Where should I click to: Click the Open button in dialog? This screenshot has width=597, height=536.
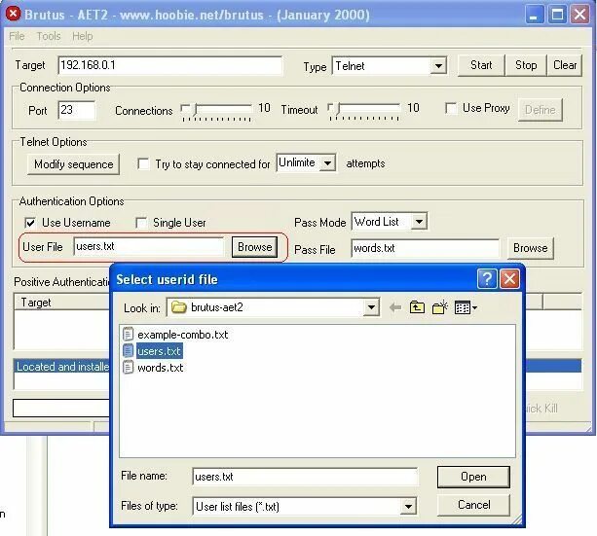[473, 477]
